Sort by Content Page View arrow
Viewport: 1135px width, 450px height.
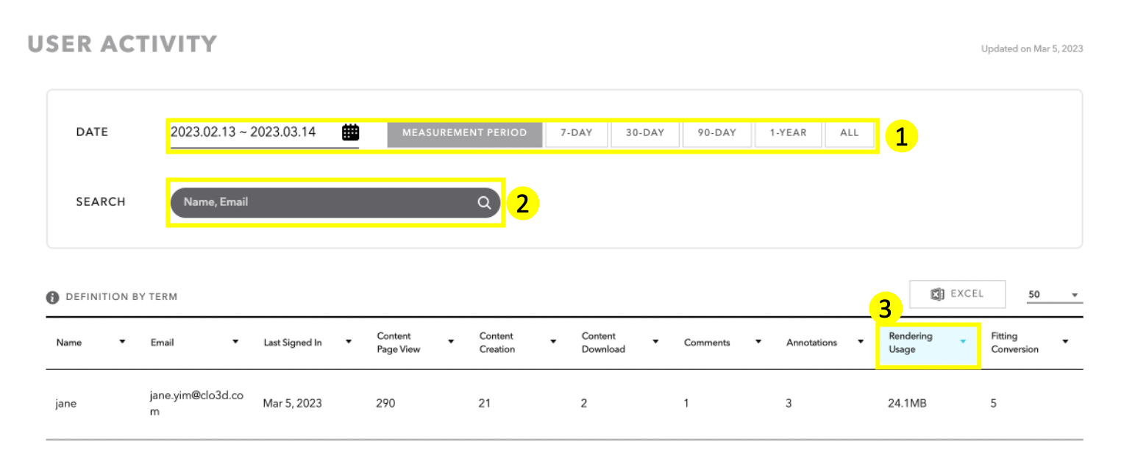coord(450,342)
